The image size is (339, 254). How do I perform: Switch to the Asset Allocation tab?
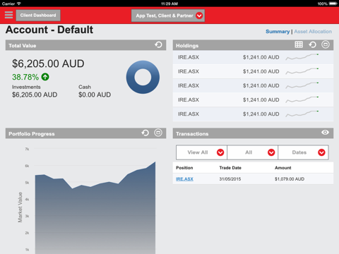pos(313,32)
